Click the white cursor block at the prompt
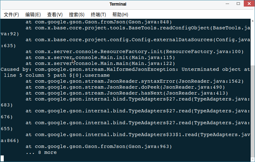The image size is (255, 162). tap(2, 158)
